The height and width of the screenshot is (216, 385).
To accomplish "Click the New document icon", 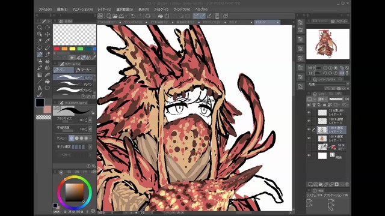I will [109, 16].
